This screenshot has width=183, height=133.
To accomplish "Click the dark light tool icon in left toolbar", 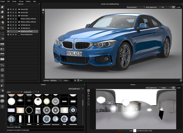I will (x=2, y=34).
